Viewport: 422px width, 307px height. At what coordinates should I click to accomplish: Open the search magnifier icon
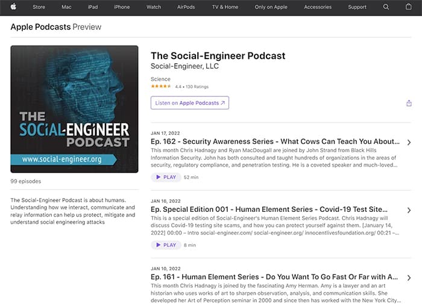tap(386, 7)
